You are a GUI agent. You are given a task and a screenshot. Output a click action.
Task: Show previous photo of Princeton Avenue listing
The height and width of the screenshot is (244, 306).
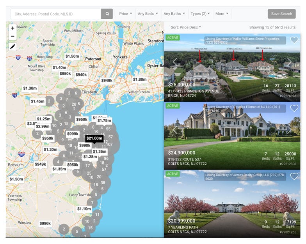click(175, 62)
